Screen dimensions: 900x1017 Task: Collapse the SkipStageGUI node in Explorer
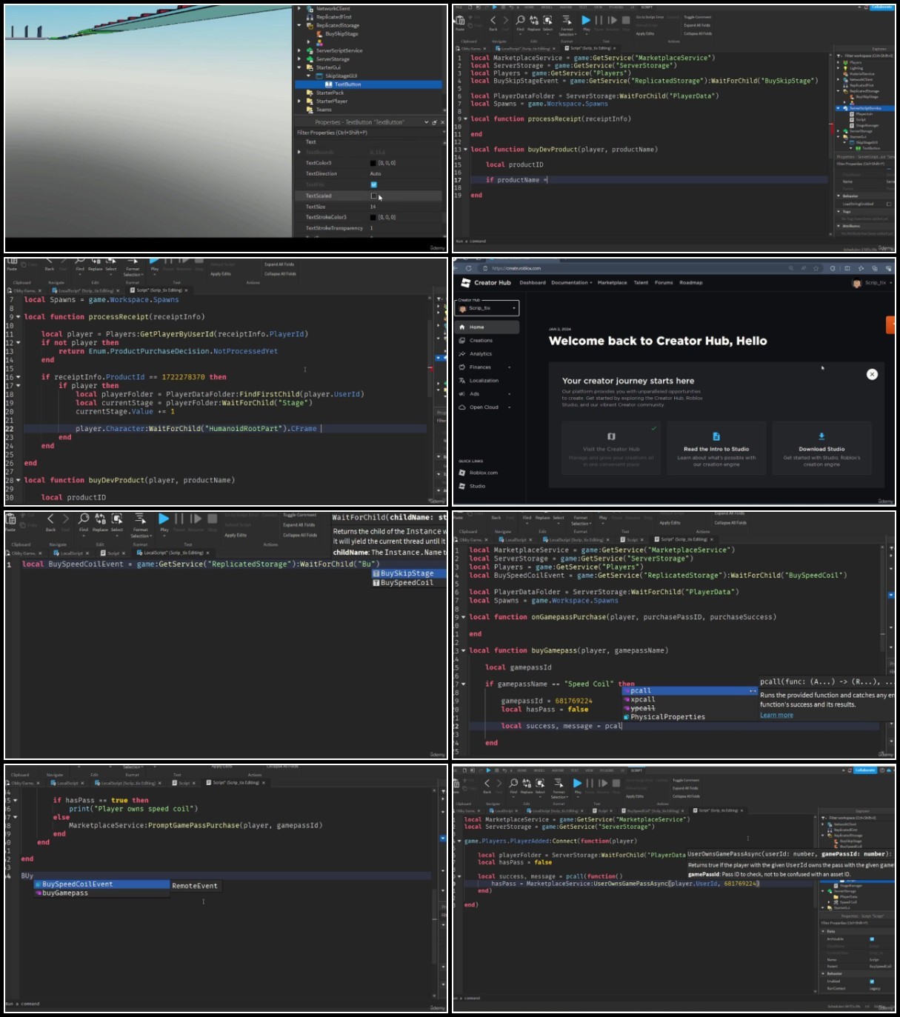tap(308, 76)
